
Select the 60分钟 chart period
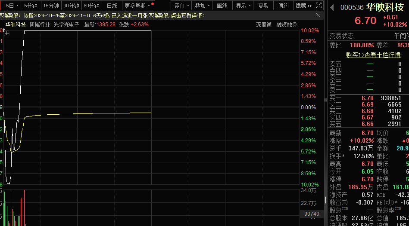tap(91, 6)
